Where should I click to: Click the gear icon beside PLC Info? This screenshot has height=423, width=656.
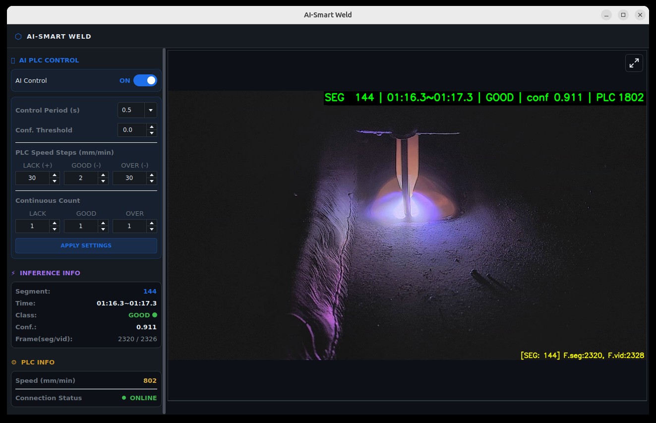(x=14, y=362)
